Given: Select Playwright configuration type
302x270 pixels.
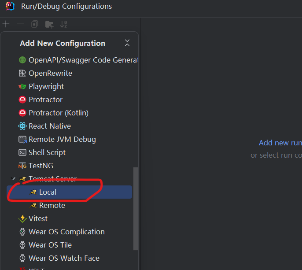Looking at the screenshot, I should point(41,86).
